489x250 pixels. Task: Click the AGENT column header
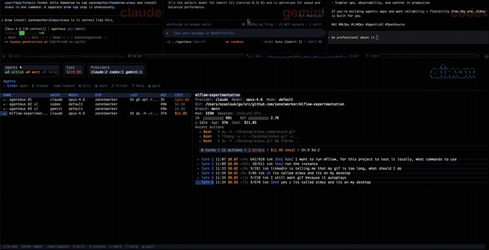point(56,95)
